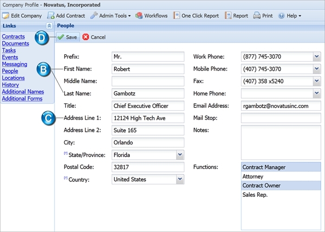Click the Admin Tools wrench icon

coord(94,15)
